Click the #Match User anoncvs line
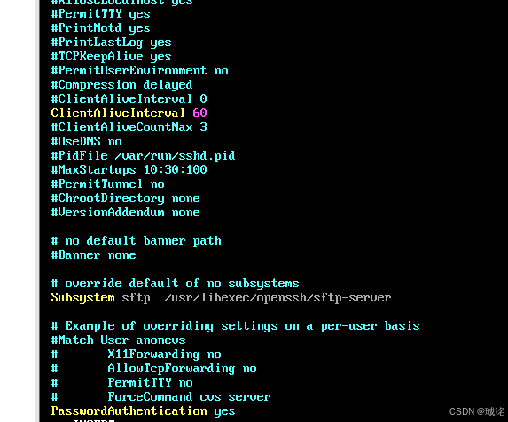 click(118, 340)
